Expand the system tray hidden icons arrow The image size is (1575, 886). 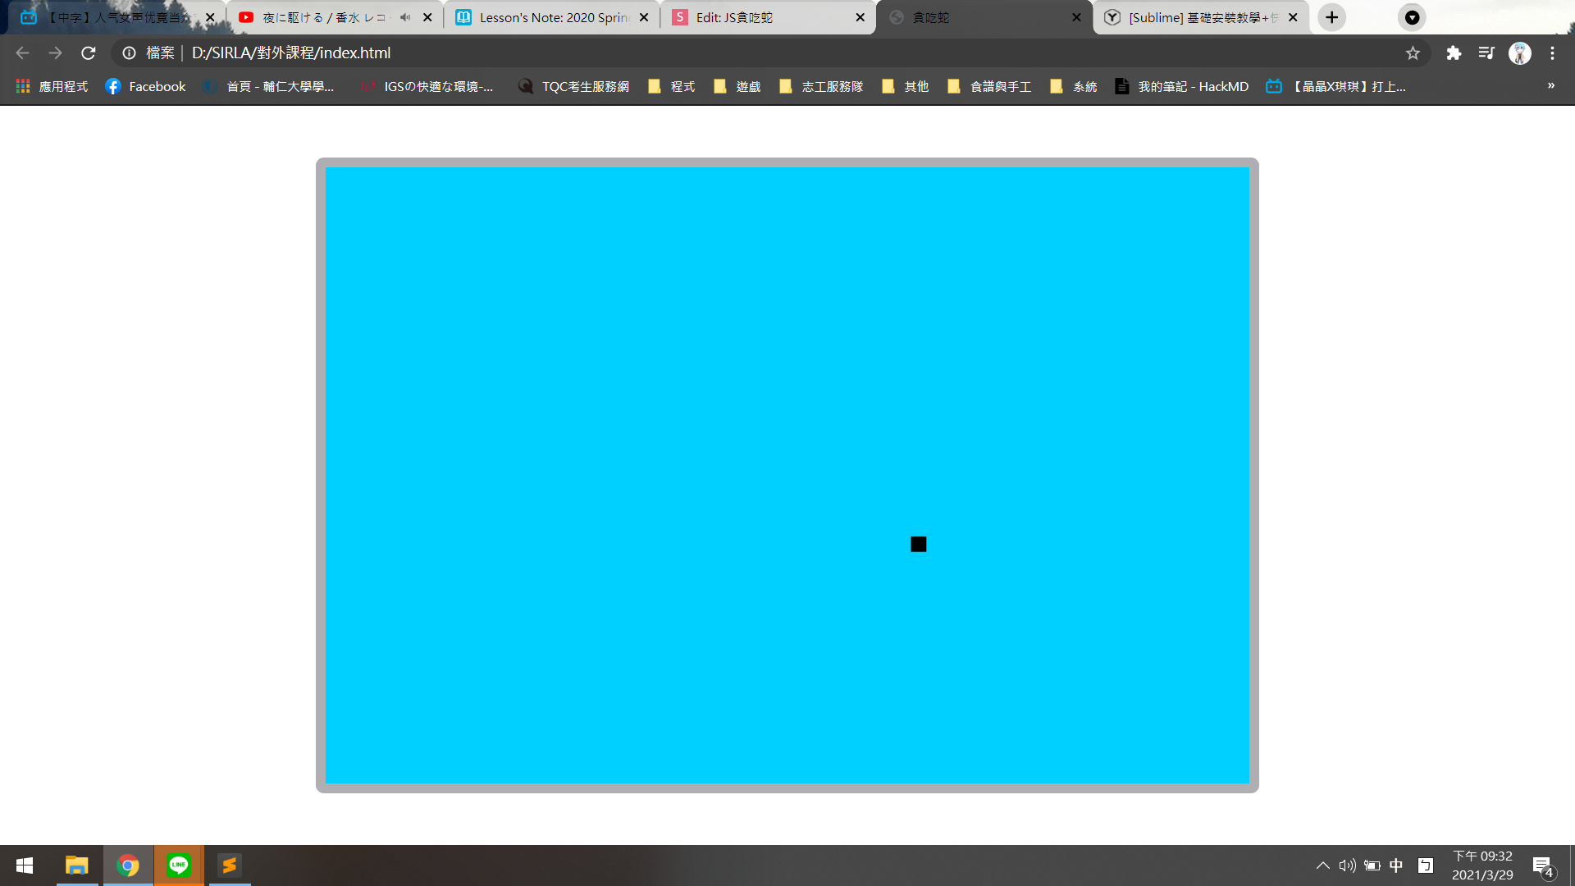[1322, 865]
